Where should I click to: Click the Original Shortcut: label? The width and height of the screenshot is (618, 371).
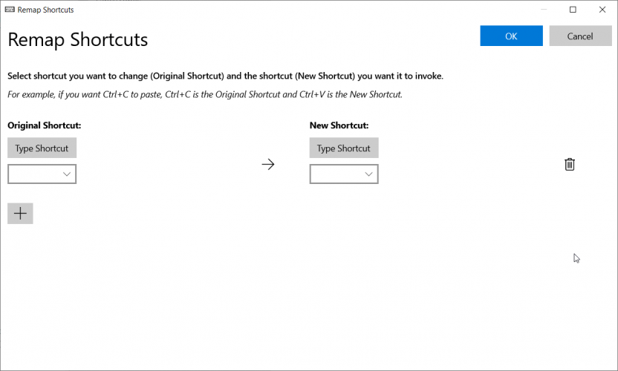[44, 125]
